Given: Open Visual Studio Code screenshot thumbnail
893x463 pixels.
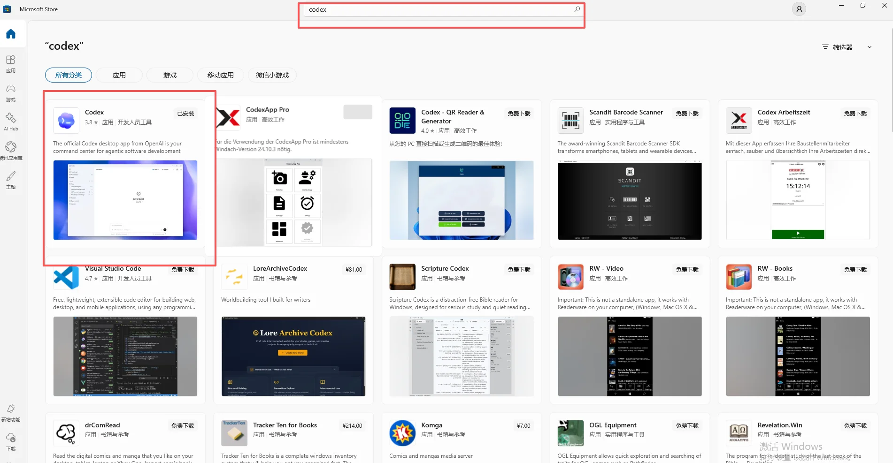Looking at the screenshot, I should (x=125, y=356).
